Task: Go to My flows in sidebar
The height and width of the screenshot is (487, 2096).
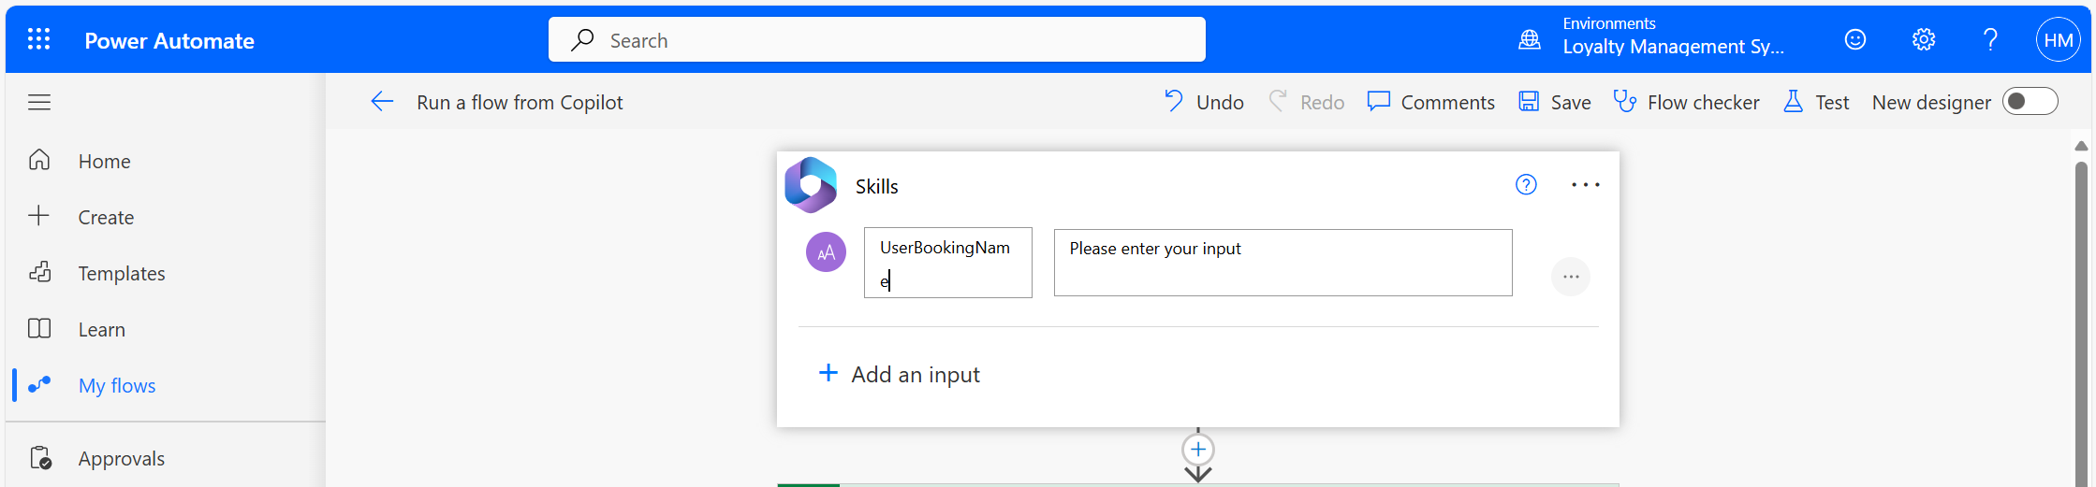Action: coord(117,385)
